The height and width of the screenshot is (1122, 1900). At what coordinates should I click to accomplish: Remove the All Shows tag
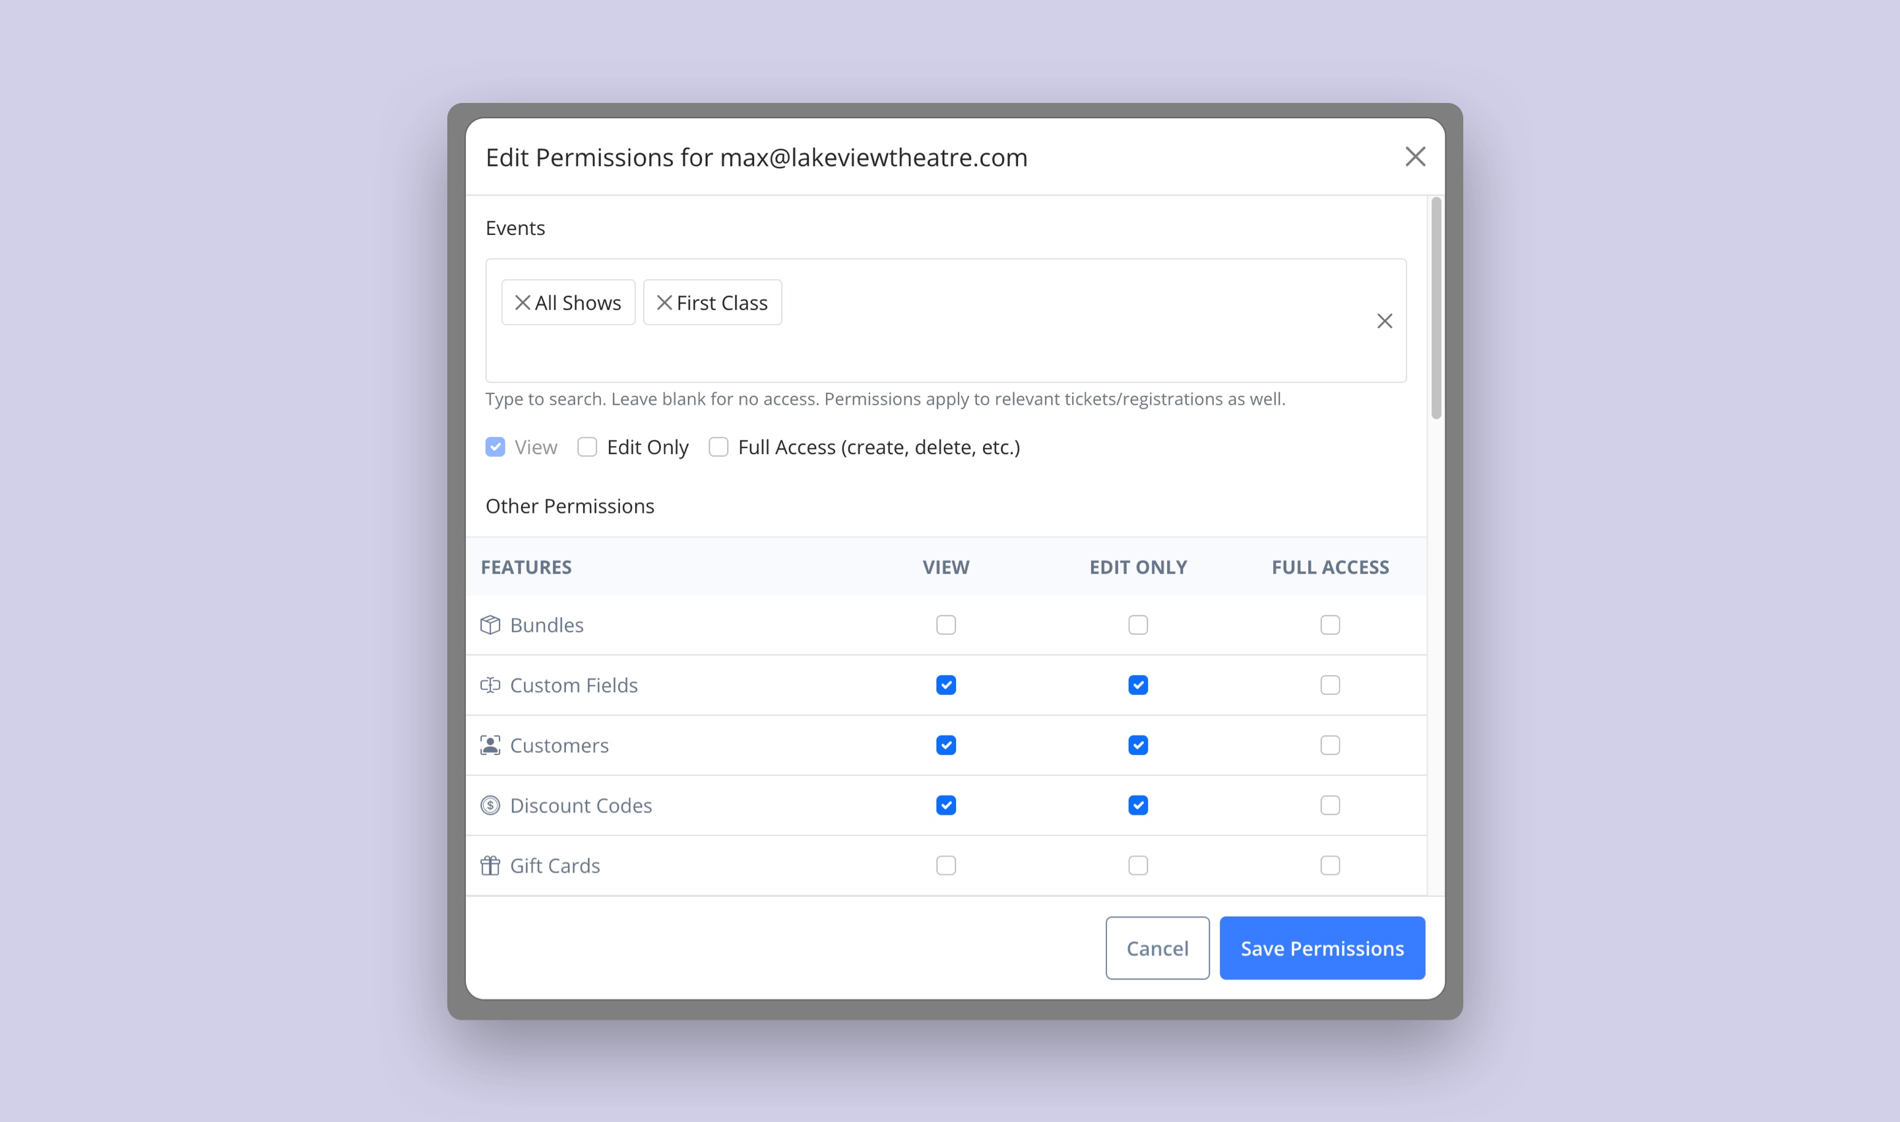tap(522, 302)
